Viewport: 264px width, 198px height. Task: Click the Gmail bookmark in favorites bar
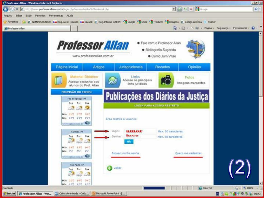(142, 22)
